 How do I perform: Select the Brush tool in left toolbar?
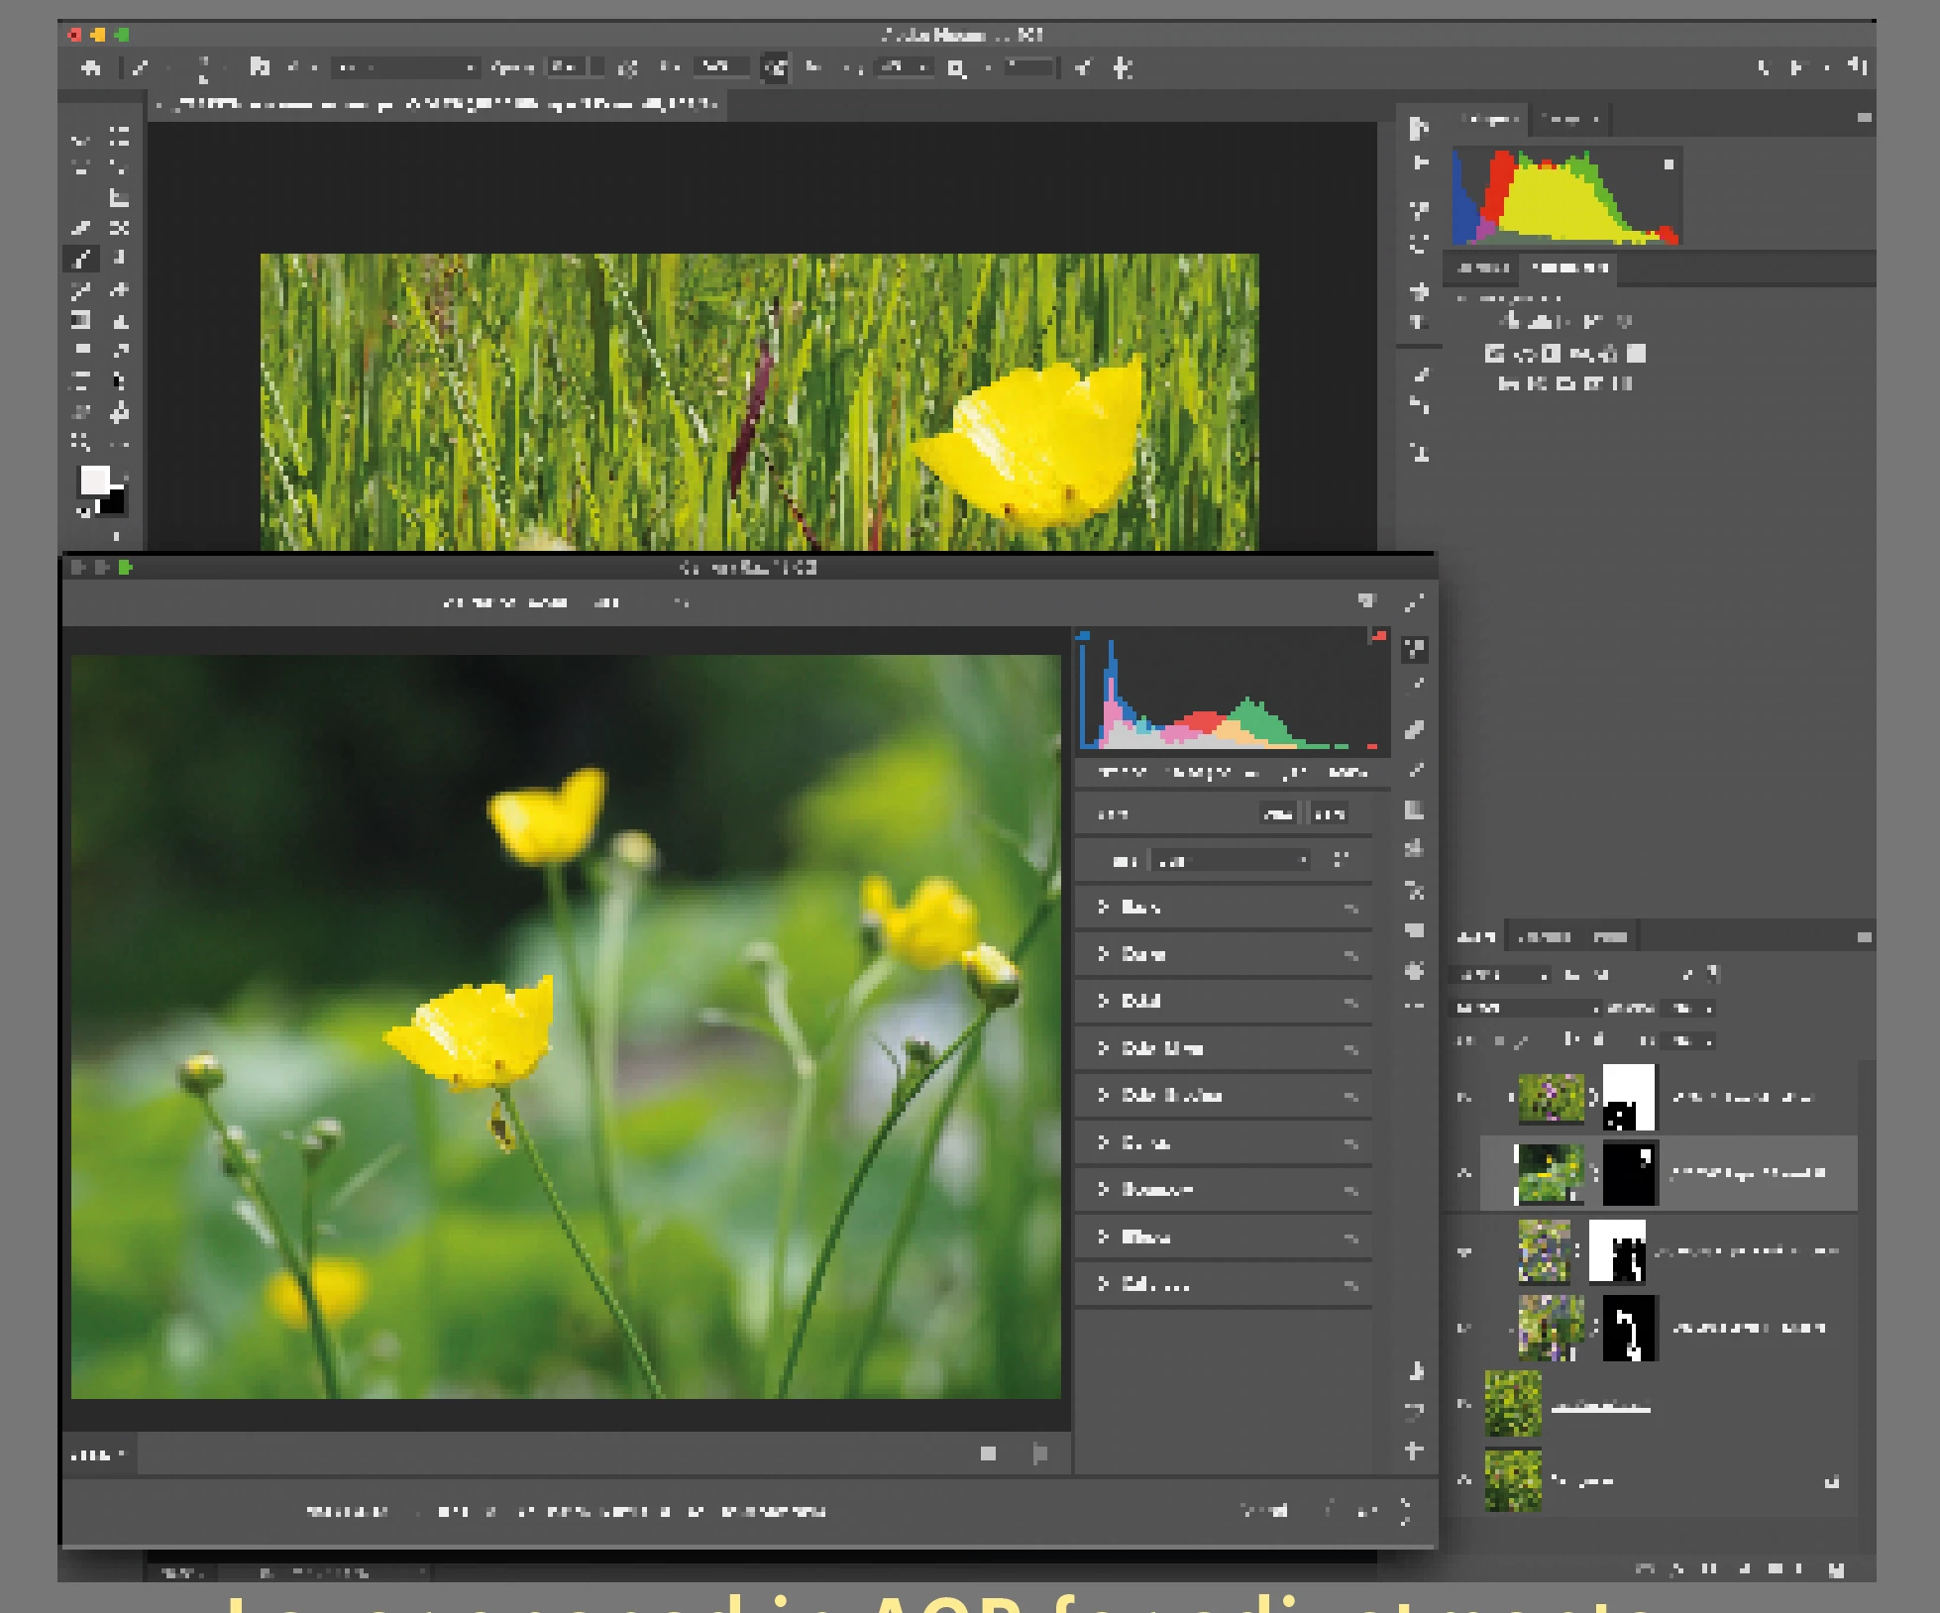coord(82,259)
